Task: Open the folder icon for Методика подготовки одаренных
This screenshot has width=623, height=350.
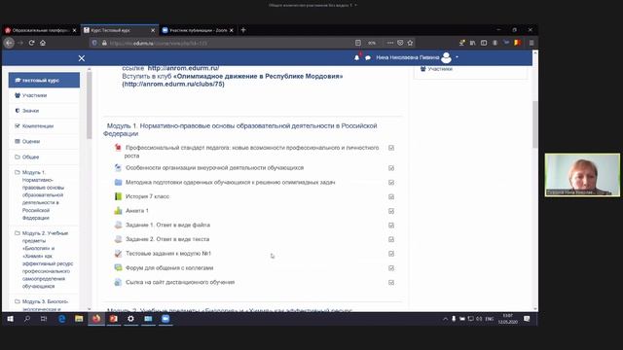Action: point(118,182)
